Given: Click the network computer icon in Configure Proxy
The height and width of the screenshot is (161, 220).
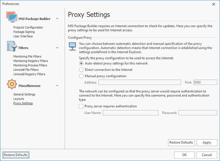Looking at the screenshot, I should coord(73,46).
